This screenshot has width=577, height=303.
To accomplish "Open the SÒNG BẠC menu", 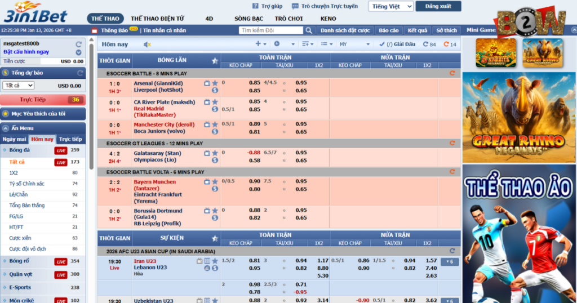I will coord(248,19).
